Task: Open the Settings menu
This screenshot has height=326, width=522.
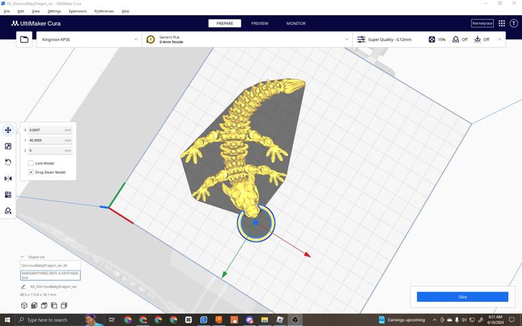Action: pyautogui.click(x=54, y=11)
